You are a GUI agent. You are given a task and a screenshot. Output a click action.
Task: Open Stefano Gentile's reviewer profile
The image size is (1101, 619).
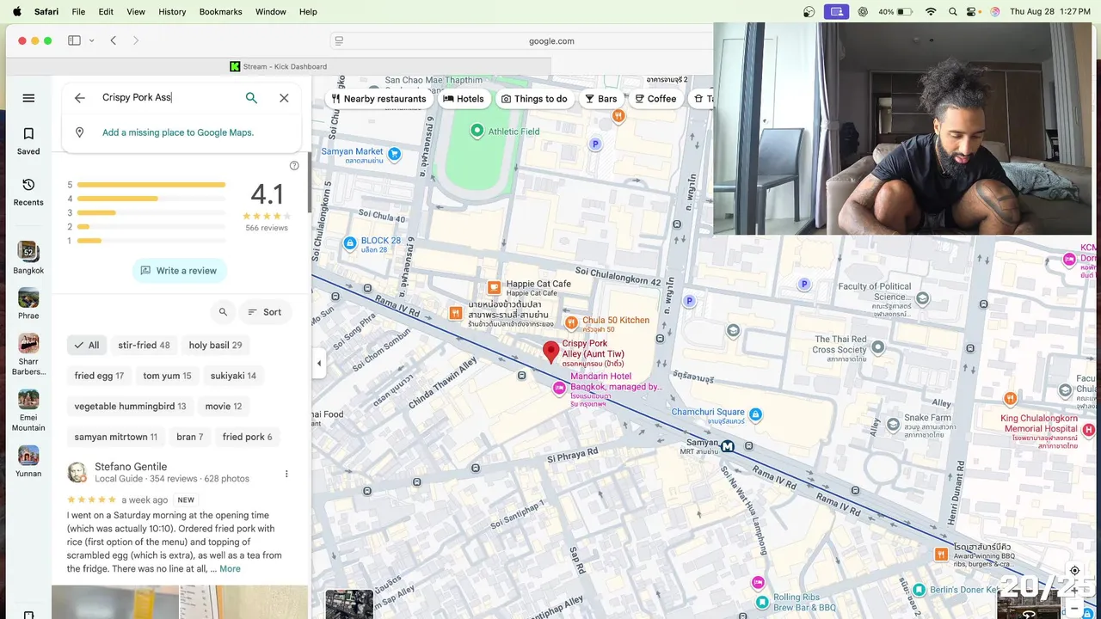coord(131,467)
